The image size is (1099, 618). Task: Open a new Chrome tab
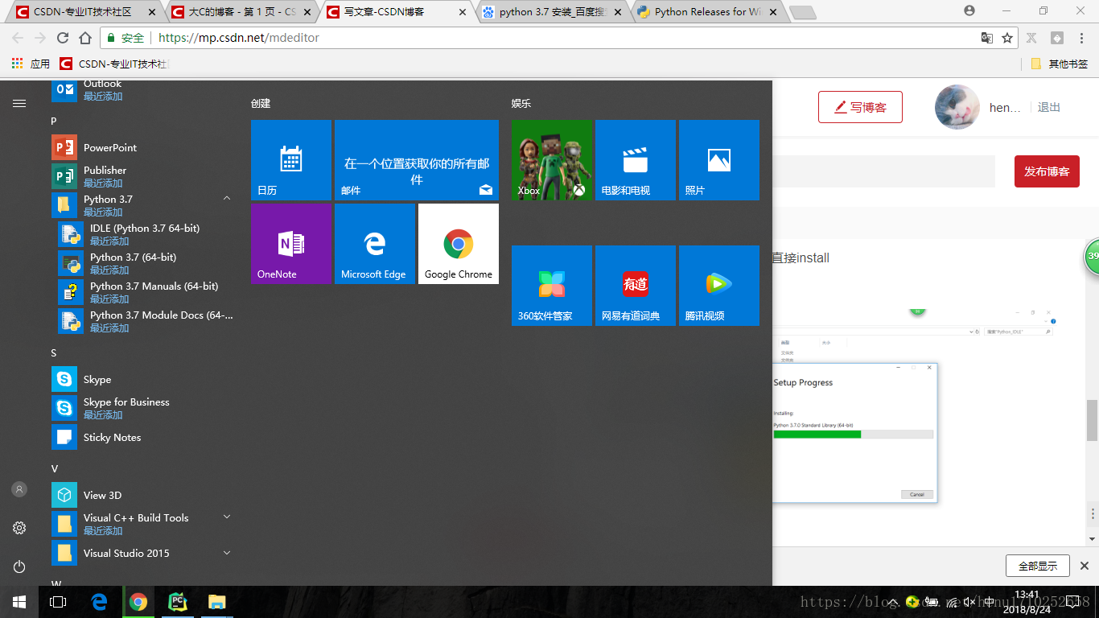[x=803, y=12]
